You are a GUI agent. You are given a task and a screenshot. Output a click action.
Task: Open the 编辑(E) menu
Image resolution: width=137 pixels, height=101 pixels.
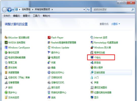tap(16, 16)
